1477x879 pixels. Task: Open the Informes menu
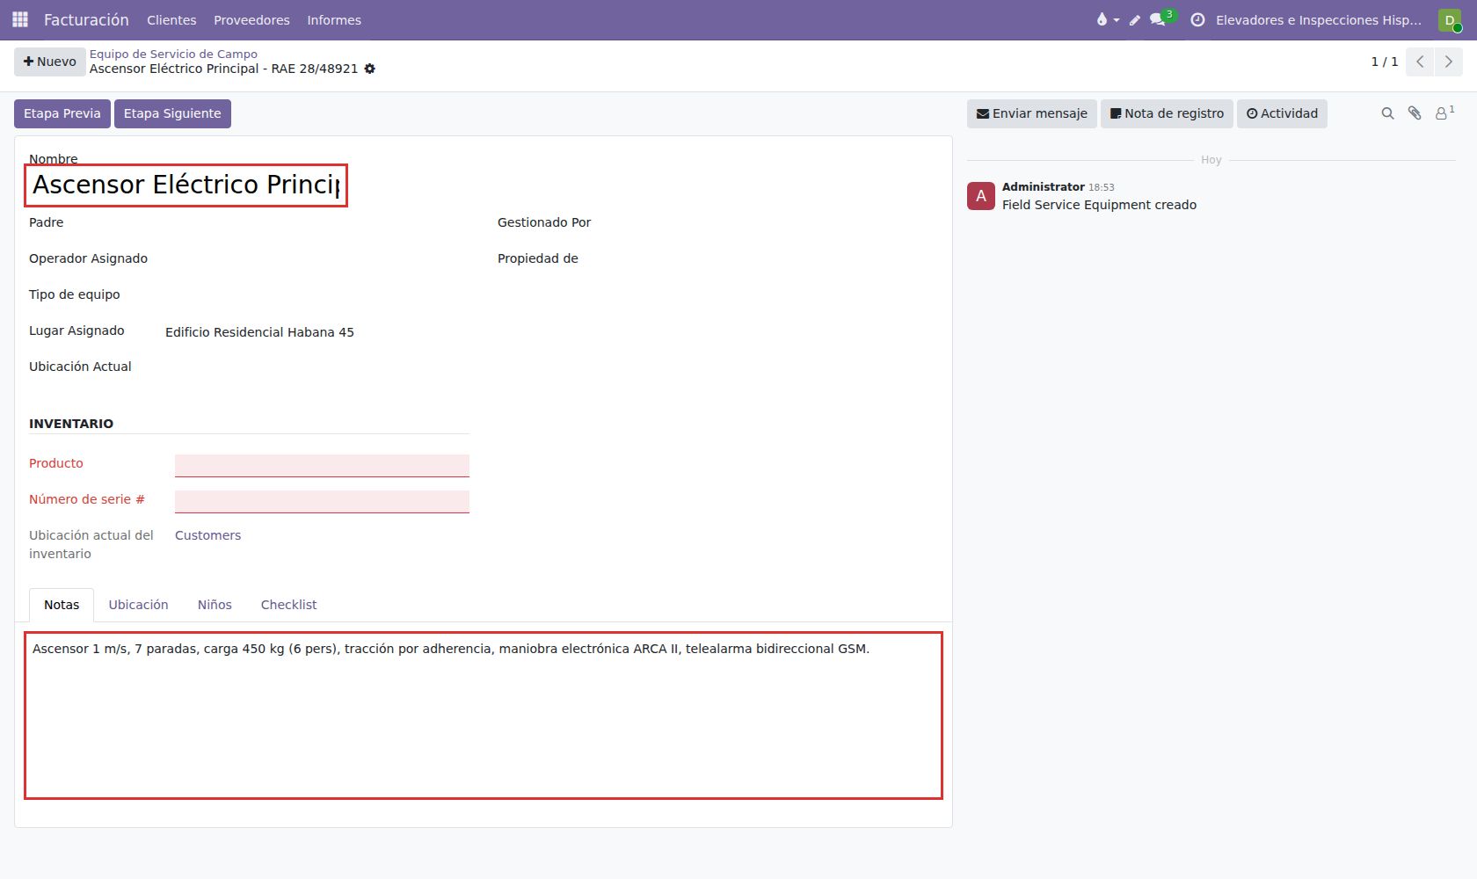click(x=334, y=19)
